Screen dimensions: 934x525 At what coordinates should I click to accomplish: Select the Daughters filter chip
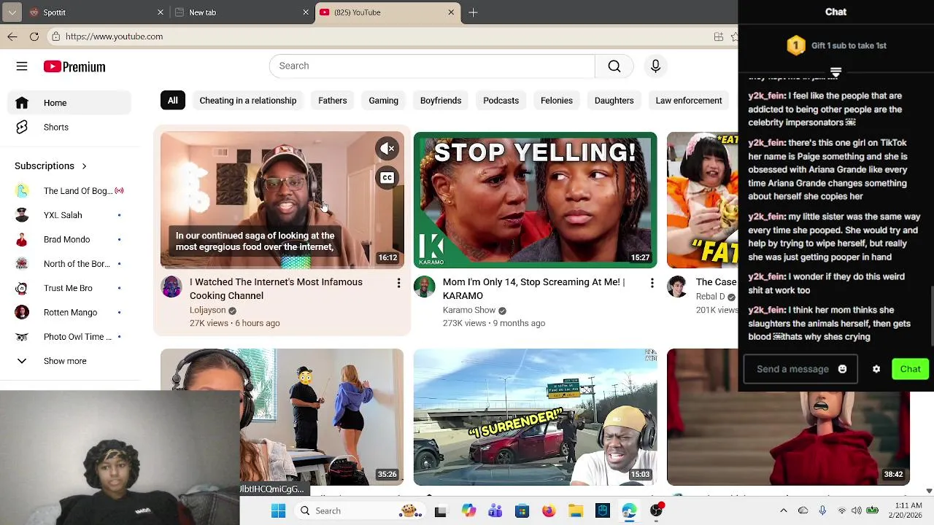pos(614,101)
